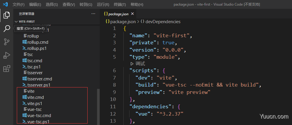
Task: Click the explorer vertical scrollbar thumb
Action: [98, 107]
